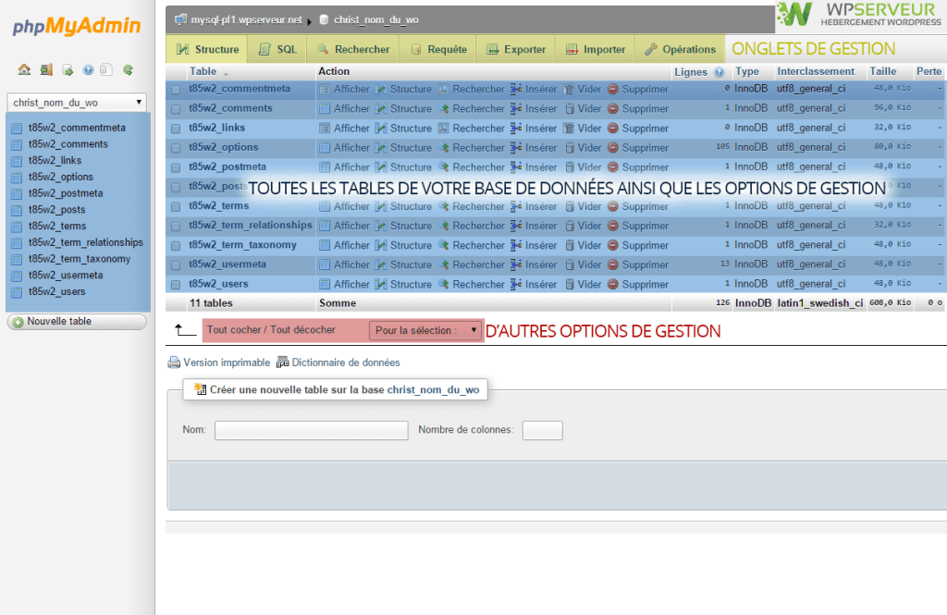Open t85w2_posts table in sidebar
Image resolution: width=947 pixels, height=615 pixels.
[x=56, y=210]
